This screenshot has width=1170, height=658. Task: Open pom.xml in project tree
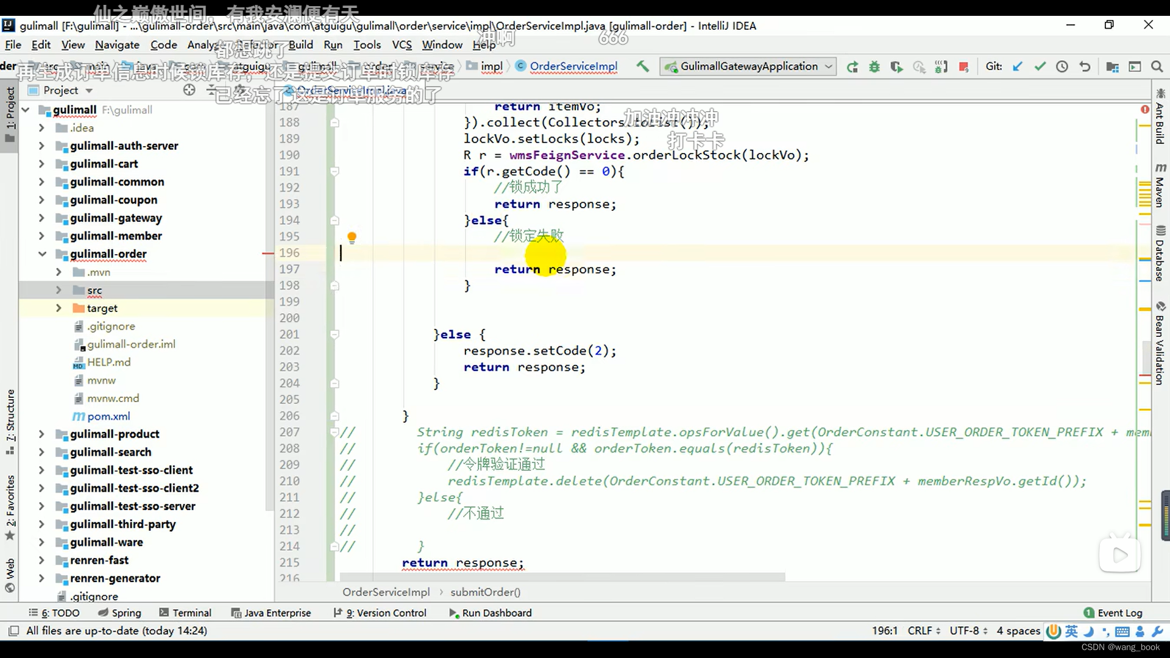108,416
